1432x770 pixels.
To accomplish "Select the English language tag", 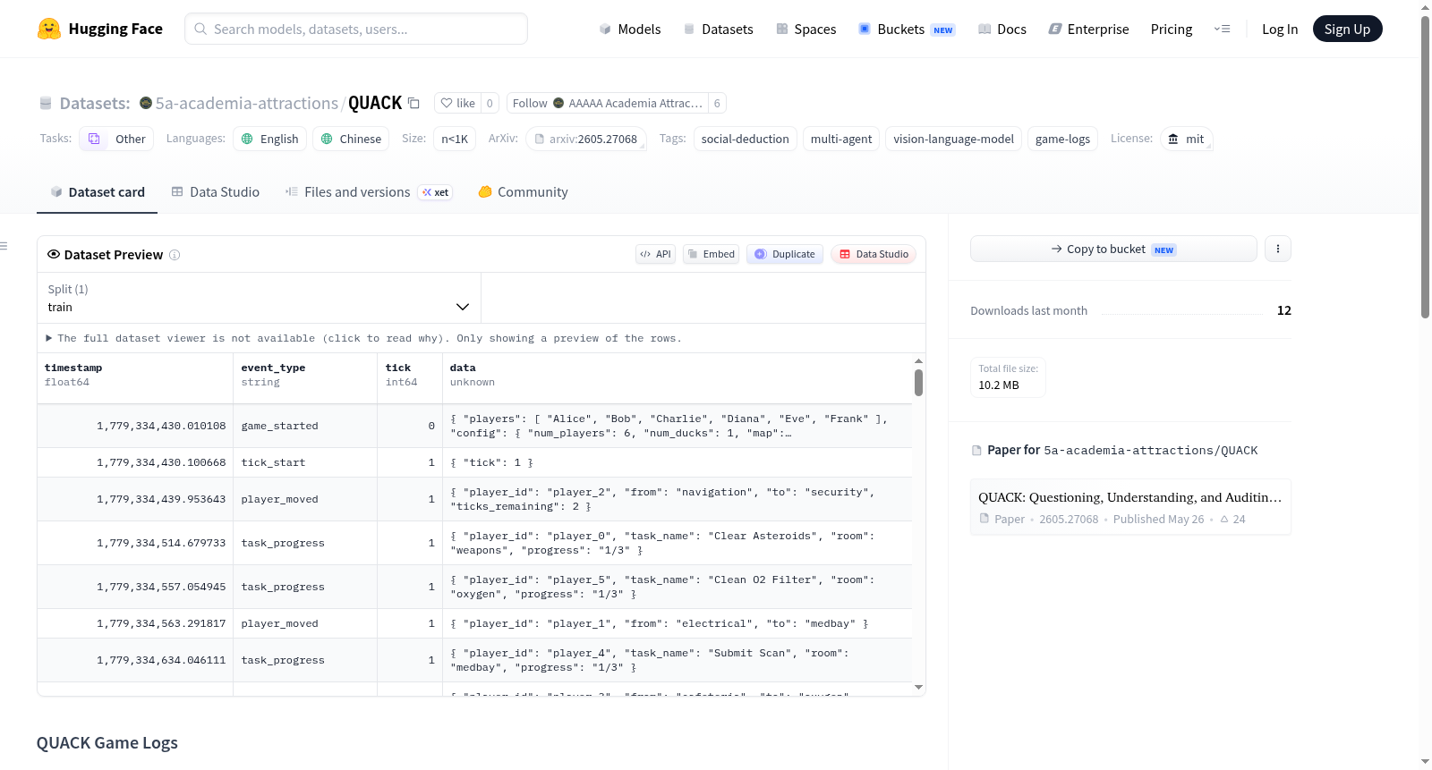I will pyautogui.click(x=270, y=139).
